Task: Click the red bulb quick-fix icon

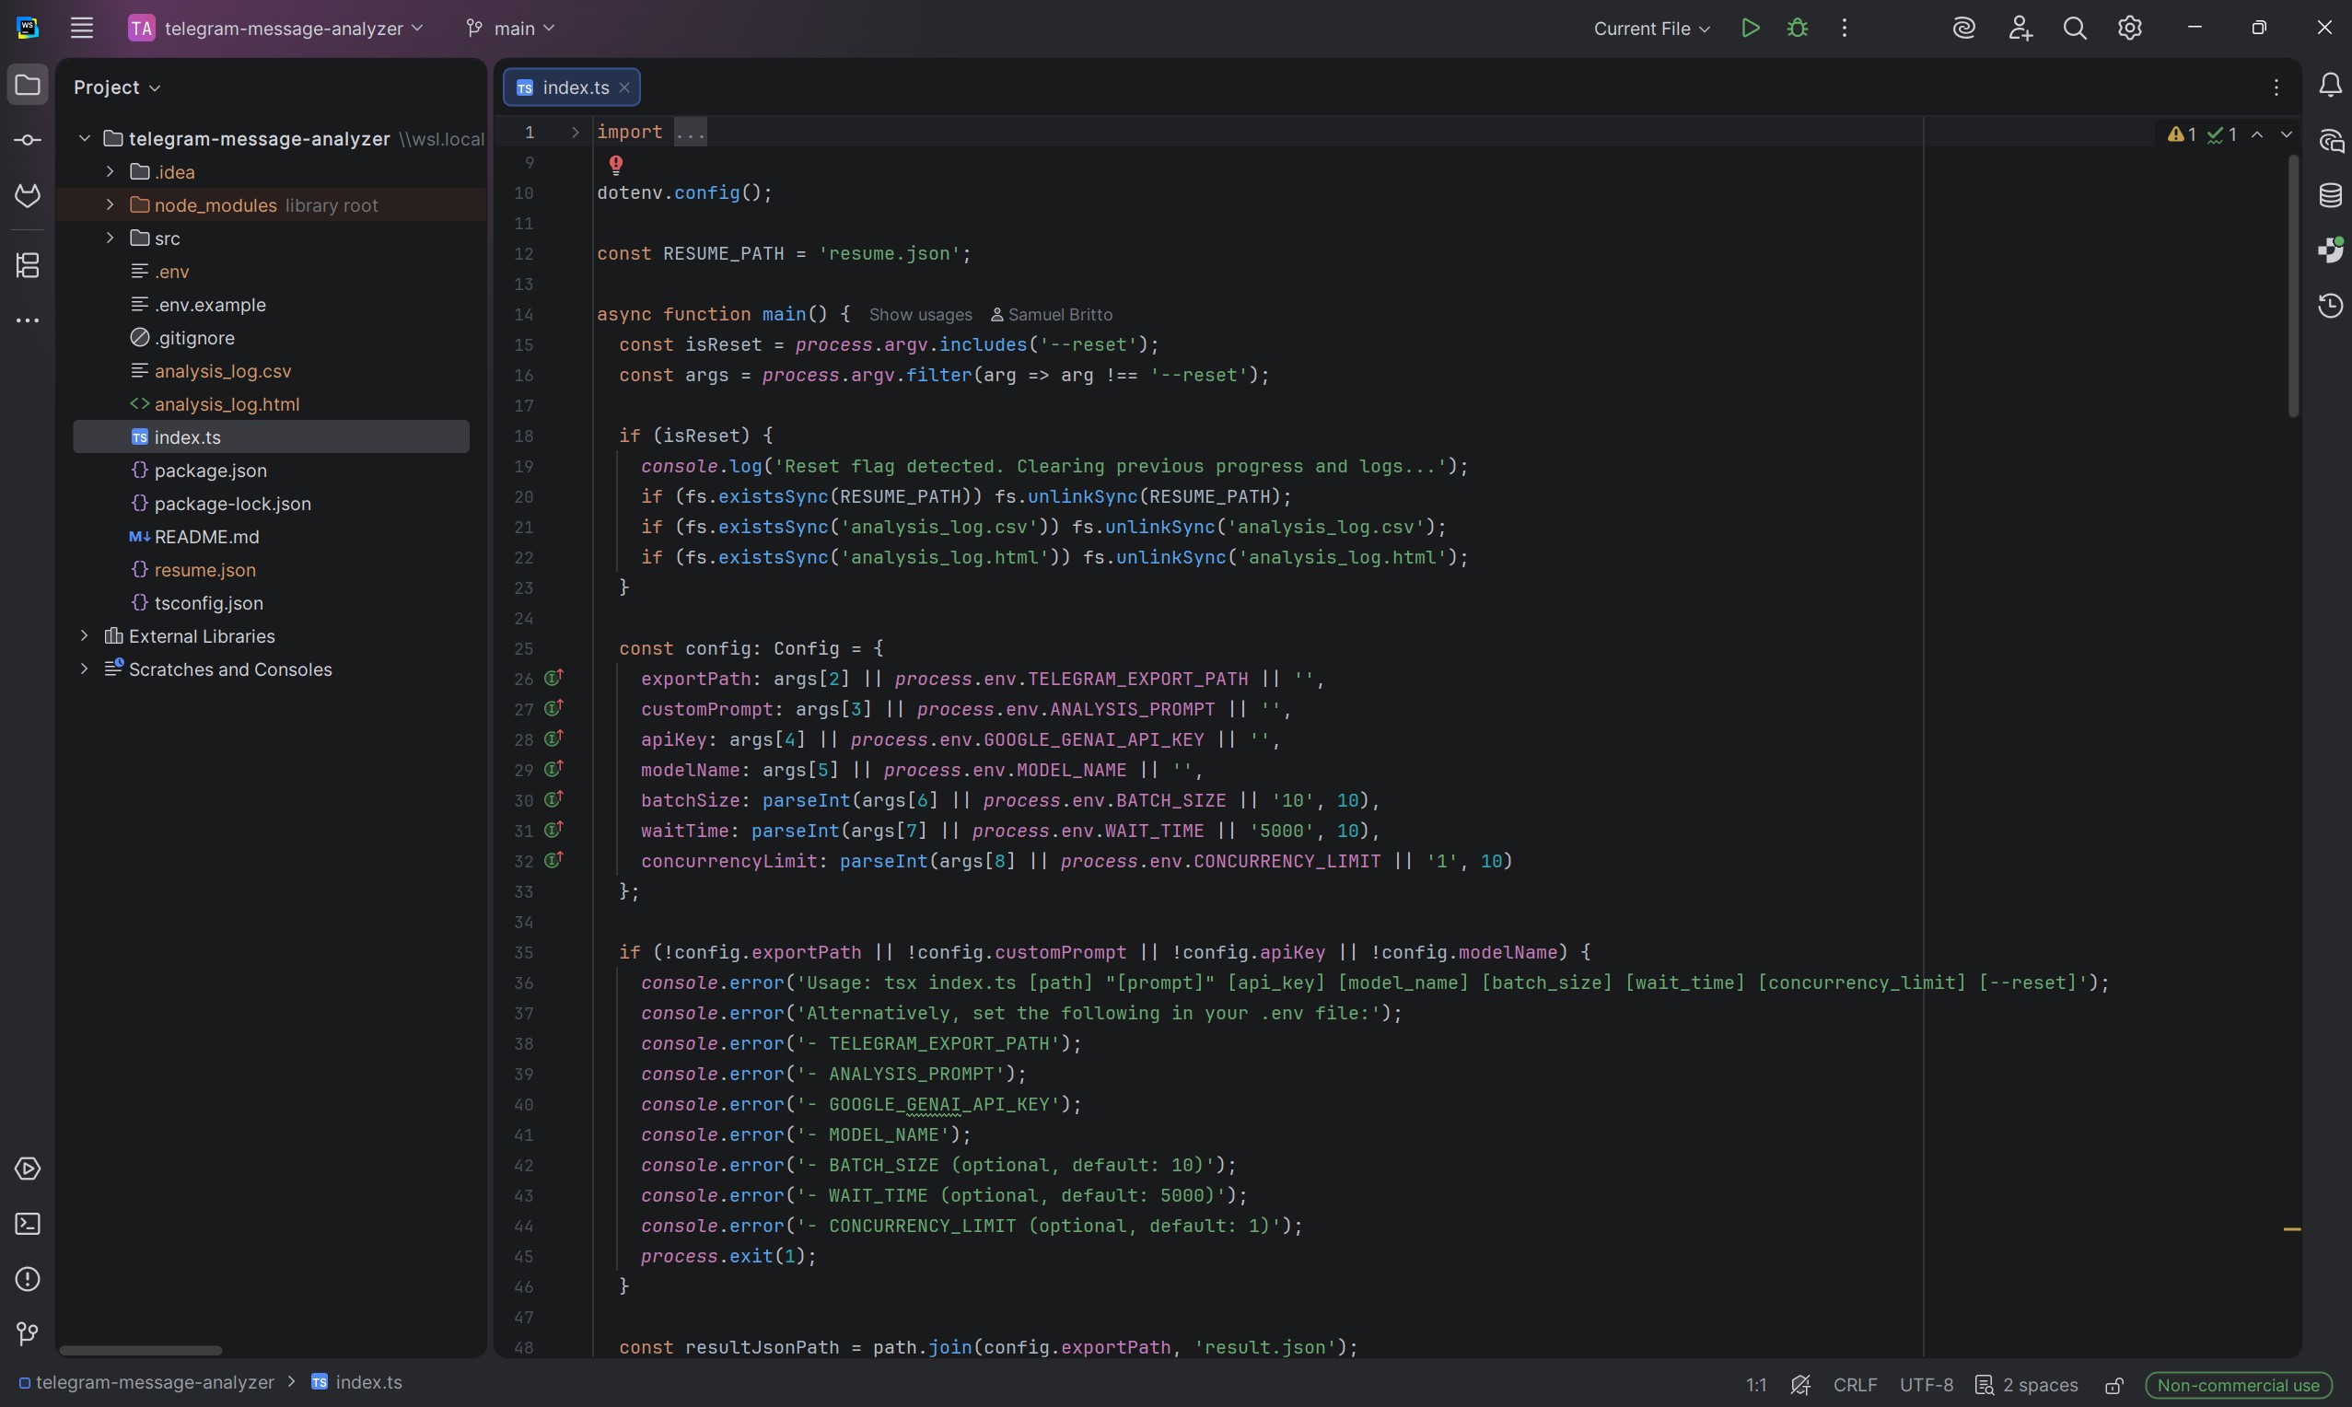Action: [615, 164]
